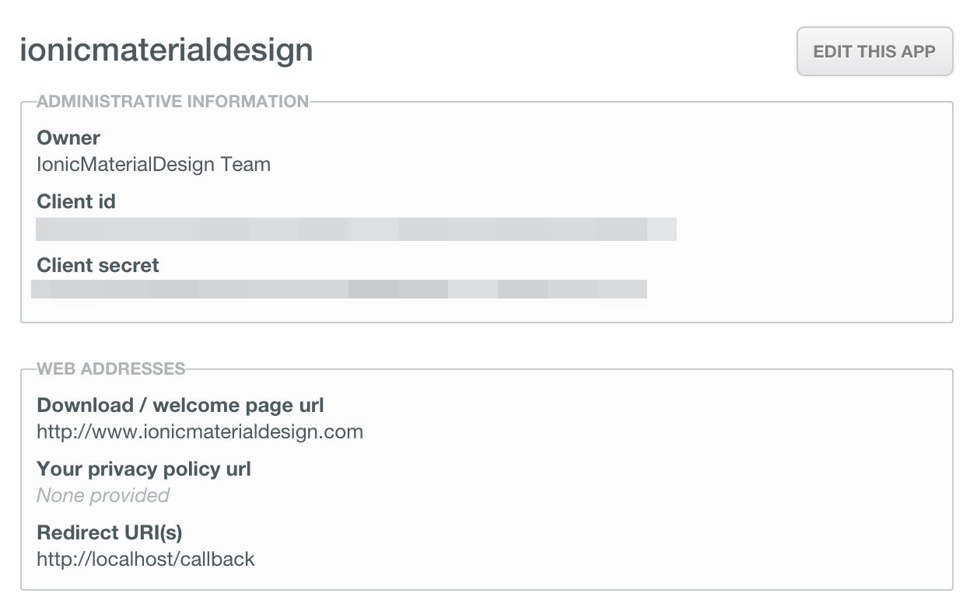Viewport: 977px width, 614px height.
Task: Click the ionicmaterialdesign app title
Action: (x=166, y=51)
